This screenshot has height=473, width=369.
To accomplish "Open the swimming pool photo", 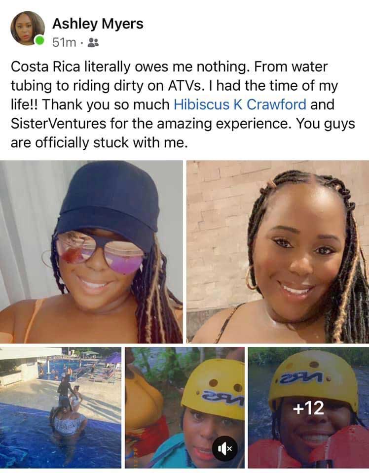I will pyautogui.click(x=60, y=407).
